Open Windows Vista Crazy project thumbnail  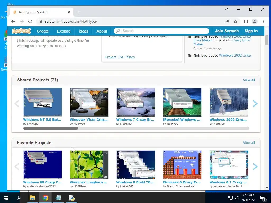tap(89, 102)
